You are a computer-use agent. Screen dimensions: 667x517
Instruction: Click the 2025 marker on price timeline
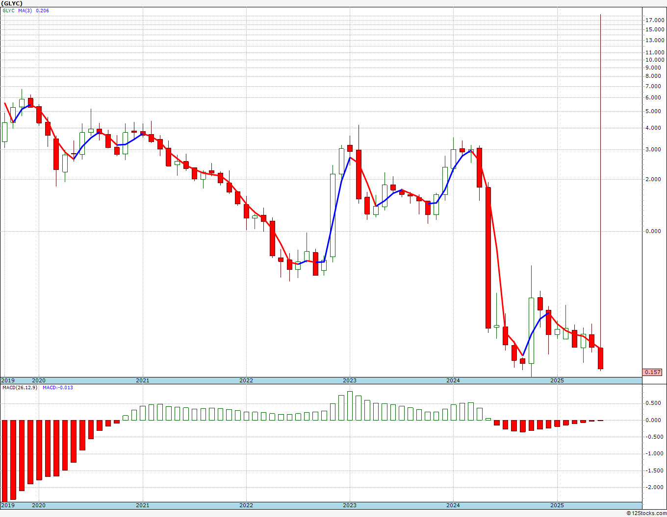(557, 380)
